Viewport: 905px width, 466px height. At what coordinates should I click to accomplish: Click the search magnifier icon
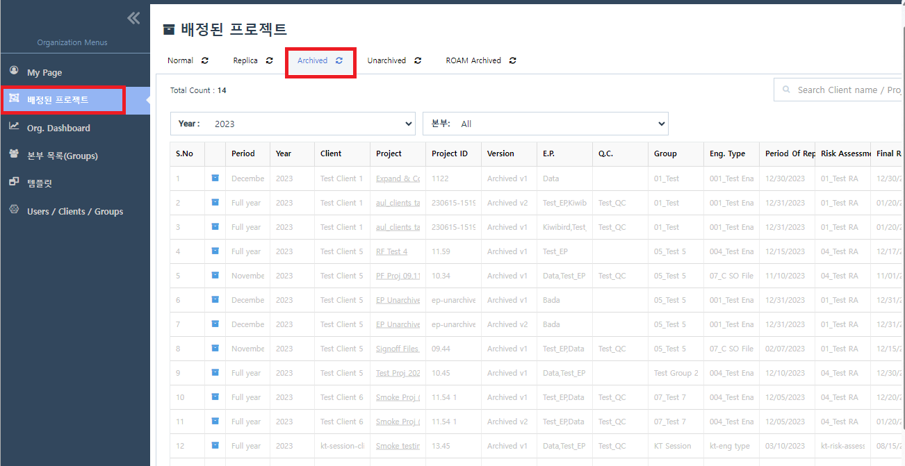point(785,90)
